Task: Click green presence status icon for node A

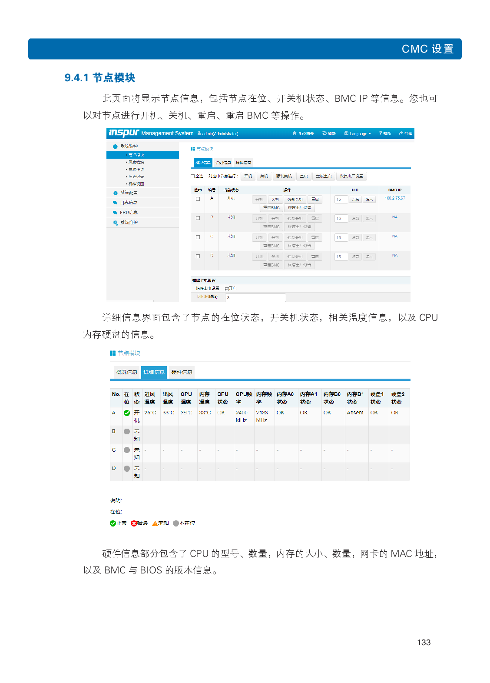Action: 127,413
